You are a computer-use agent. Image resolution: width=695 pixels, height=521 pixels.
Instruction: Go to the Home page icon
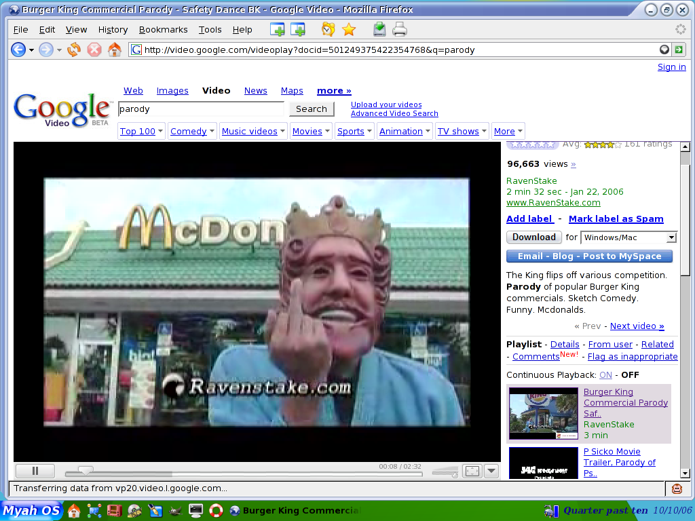114,50
